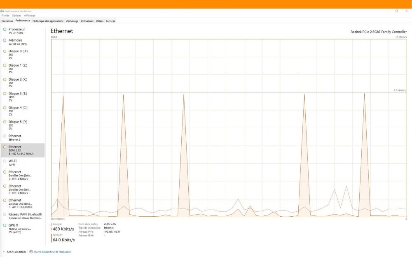Image resolution: width=412 pixels, height=257 pixels.
Task: Click the Wi-Fi adapter icon
Action: [x=5, y=161]
